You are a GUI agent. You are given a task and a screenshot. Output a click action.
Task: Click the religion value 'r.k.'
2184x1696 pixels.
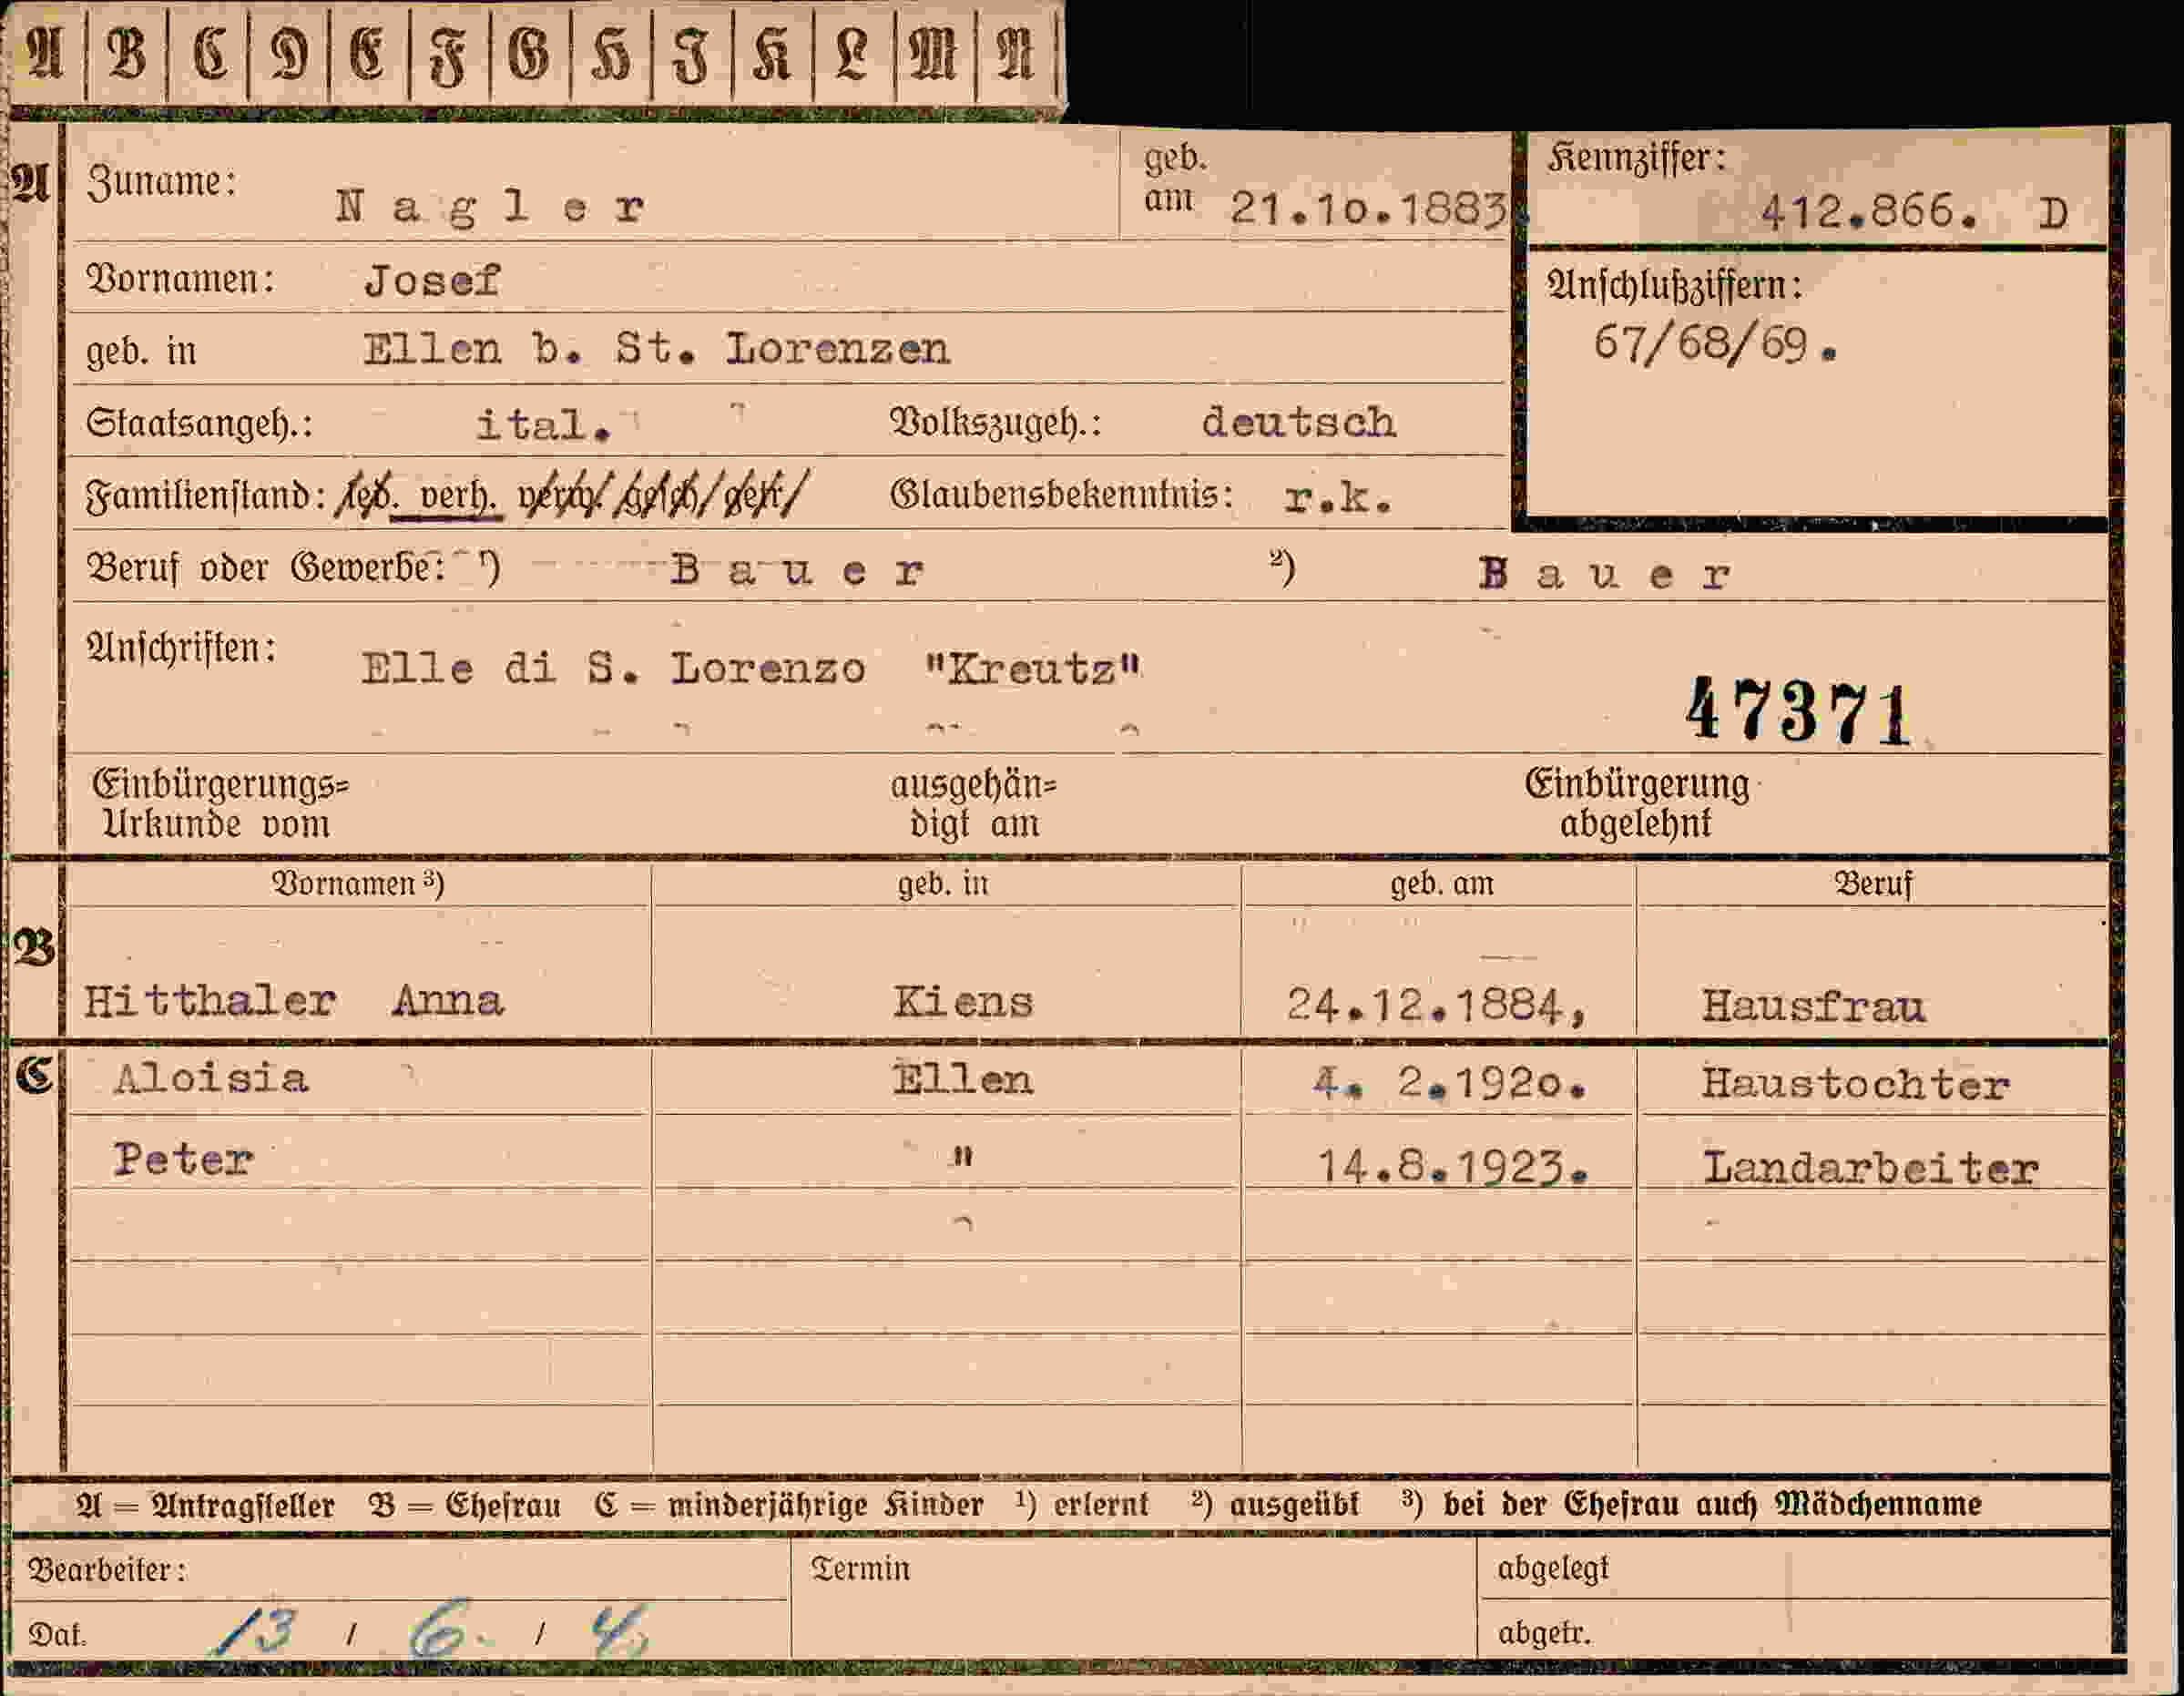click(1338, 497)
